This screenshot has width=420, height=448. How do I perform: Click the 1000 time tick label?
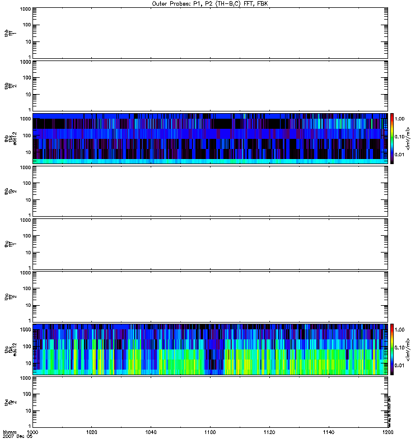[x=33, y=433]
